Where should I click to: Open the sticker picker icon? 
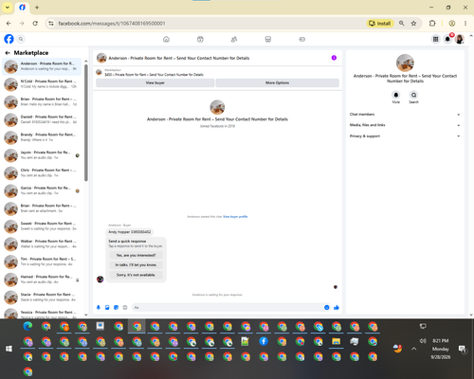coord(116,307)
